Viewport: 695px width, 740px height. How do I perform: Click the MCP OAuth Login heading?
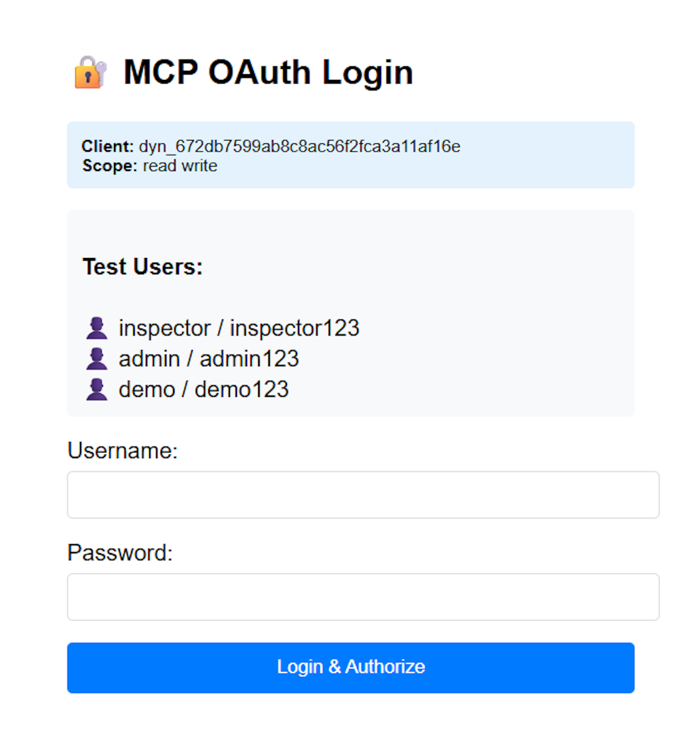tap(267, 73)
